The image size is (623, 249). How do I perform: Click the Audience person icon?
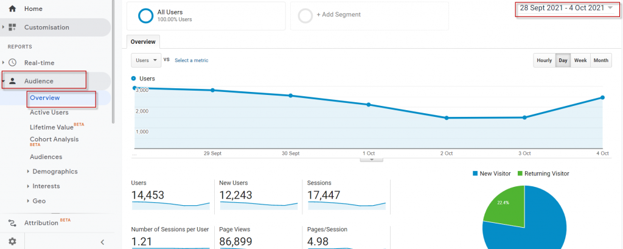[12, 81]
